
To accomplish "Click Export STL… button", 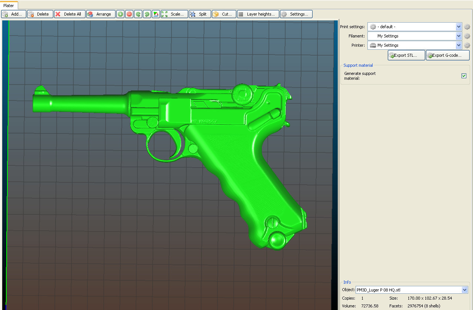I will click(x=406, y=55).
